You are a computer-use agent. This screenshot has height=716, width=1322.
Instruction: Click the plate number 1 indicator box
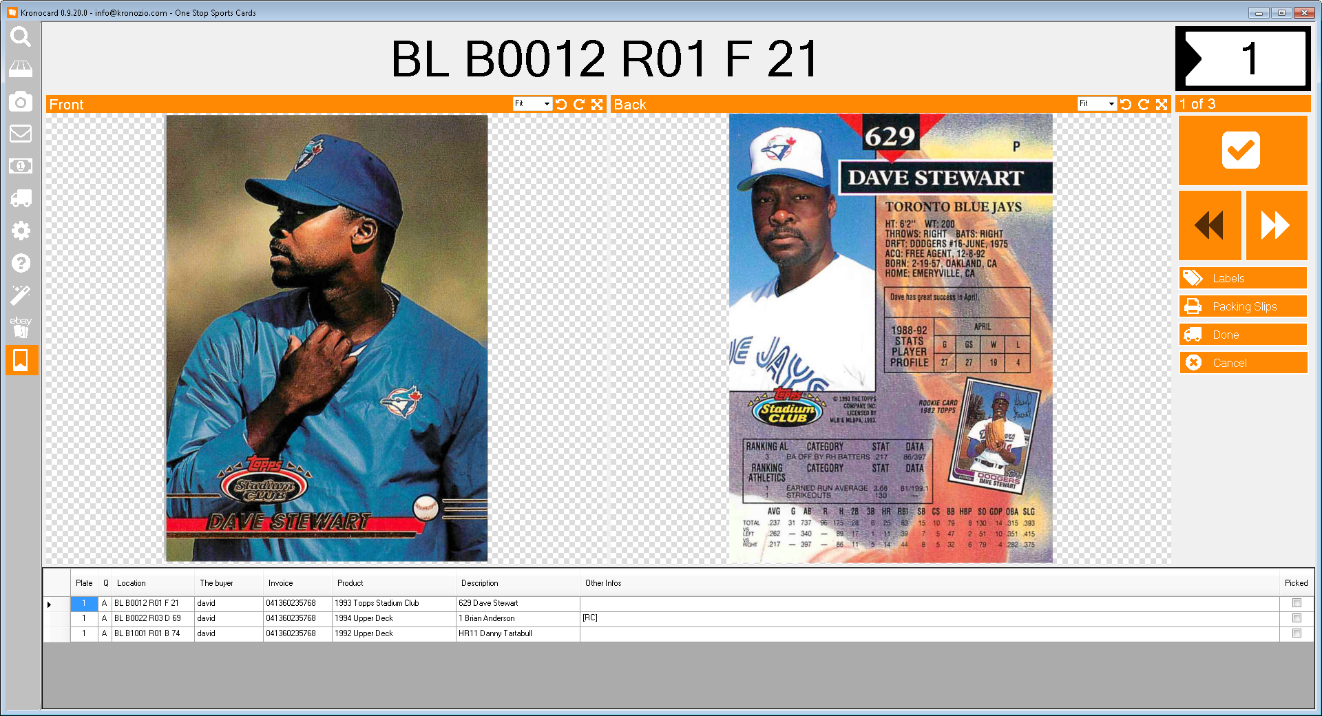1243,59
